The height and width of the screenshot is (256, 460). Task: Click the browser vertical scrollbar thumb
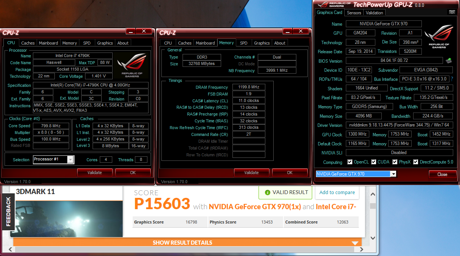373,206
